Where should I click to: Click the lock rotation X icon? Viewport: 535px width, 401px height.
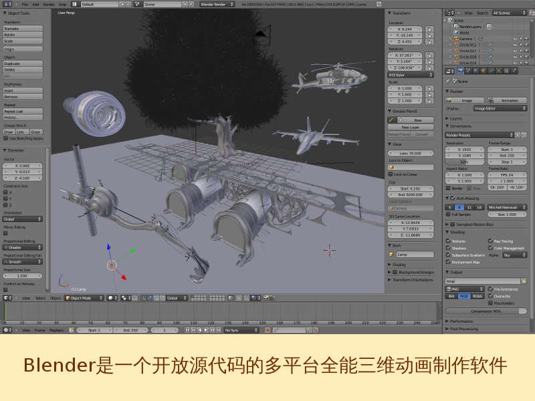click(429, 55)
